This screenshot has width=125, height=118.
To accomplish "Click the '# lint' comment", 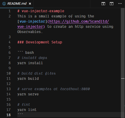I will 24,104.
